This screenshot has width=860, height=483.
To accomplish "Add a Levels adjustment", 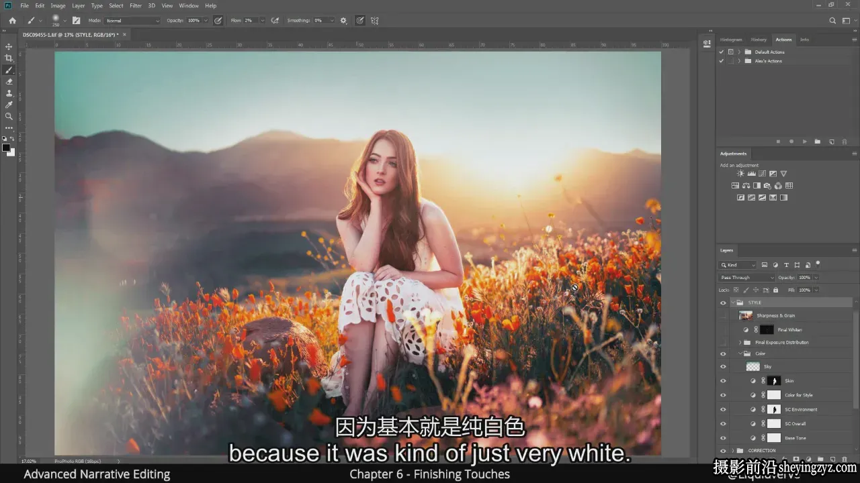I will pyautogui.click(x=751, y=174).
